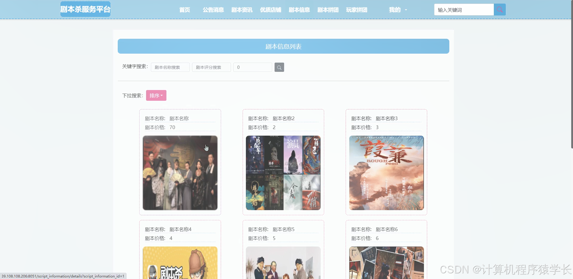The image size is (573, 279).
Task: Open 剧本拼团 navigation item
Action: [328, 10]
